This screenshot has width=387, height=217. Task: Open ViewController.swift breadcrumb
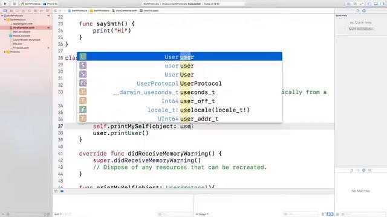coord(125,11)
